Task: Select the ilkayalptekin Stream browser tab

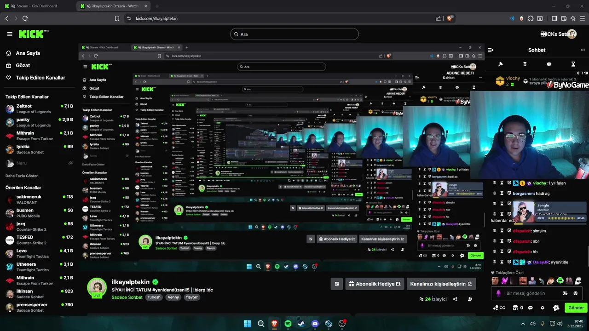Action: 114,6
